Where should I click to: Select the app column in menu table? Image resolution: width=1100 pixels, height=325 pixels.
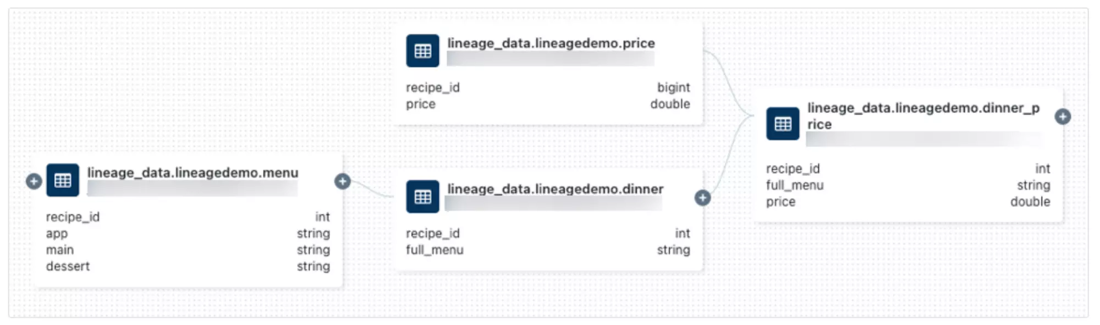[188, 233]
